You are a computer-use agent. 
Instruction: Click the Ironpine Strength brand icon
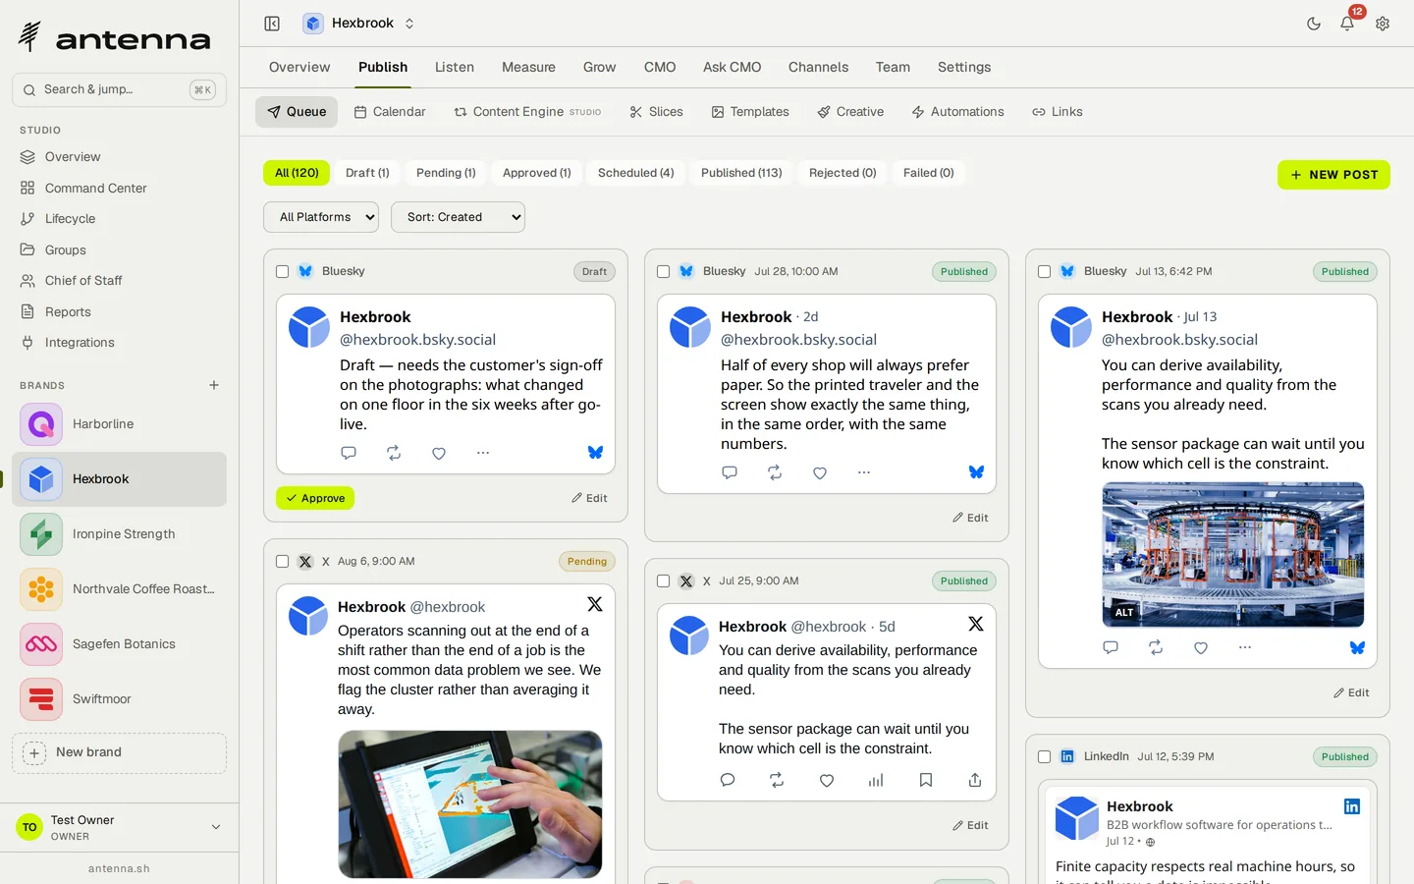(41, 534)
